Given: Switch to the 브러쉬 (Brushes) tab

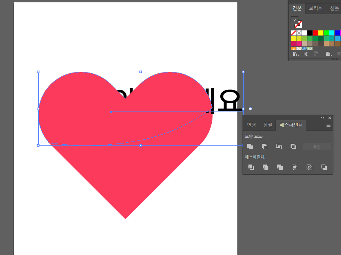Looking at the screenshot, I should [315, 8].
